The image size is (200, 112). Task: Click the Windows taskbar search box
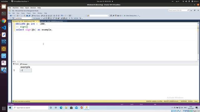pyautogui.click(x=30, y=108)
